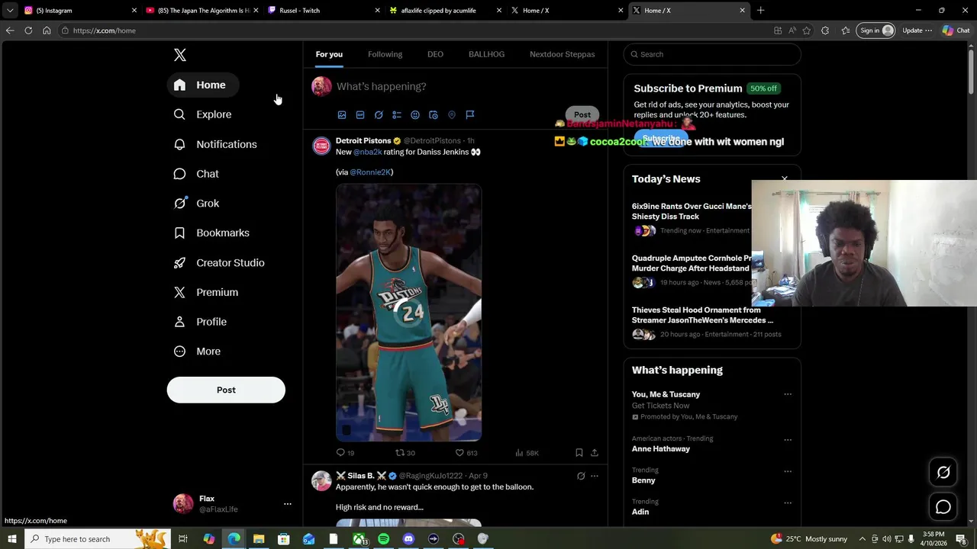Click the X logo in sidebar
The height and width of the screenshot is (549, 977).
pos(180,55)
